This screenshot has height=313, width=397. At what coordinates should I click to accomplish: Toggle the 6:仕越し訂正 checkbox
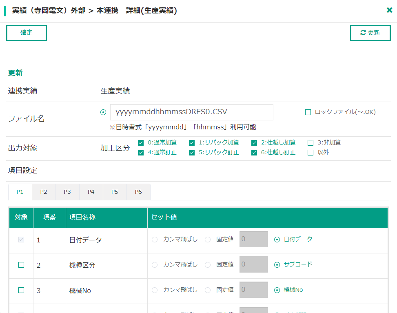(x=254, y=153)
